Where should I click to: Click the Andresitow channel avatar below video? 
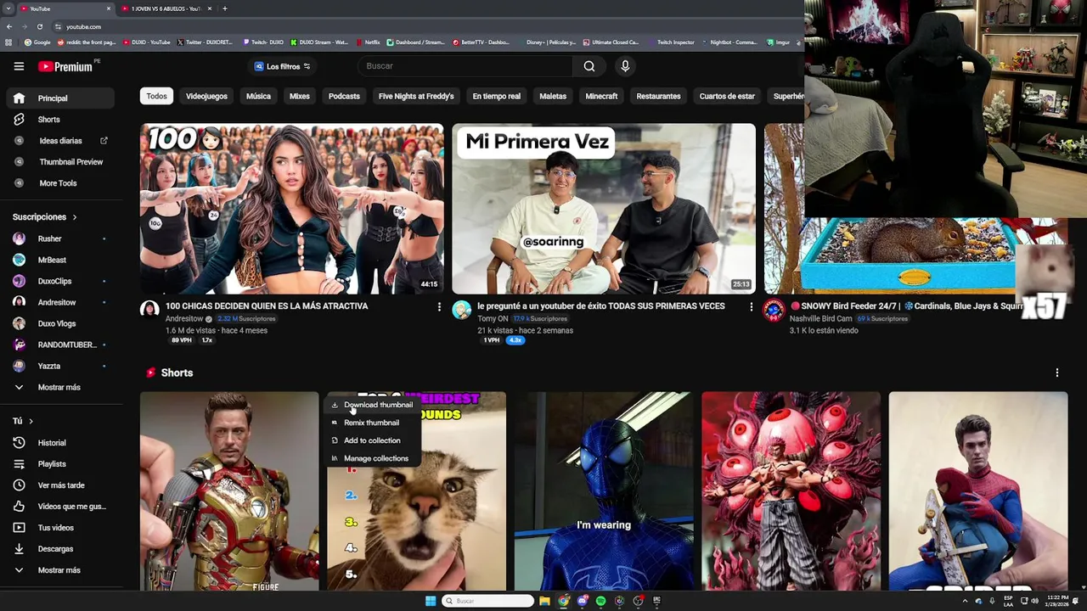tap(149, 310)
